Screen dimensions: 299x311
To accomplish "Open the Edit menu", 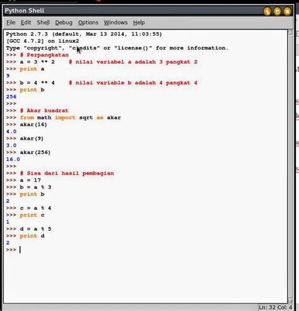I will tap(26, 23).
